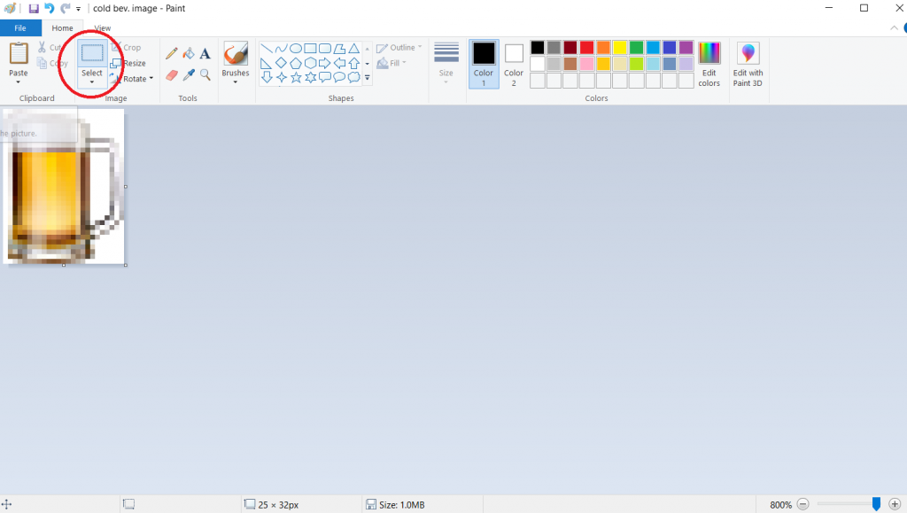
Task: Pick the red color swatch
Action: 586,48
